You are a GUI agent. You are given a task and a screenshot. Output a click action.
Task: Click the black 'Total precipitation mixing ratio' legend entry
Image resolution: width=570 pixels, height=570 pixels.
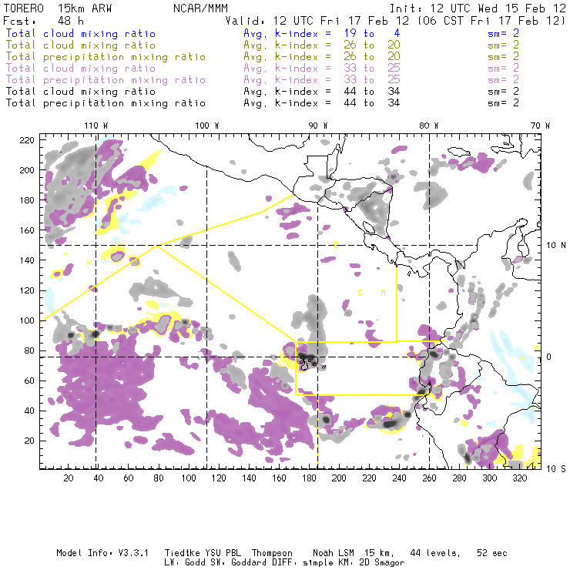106,104
